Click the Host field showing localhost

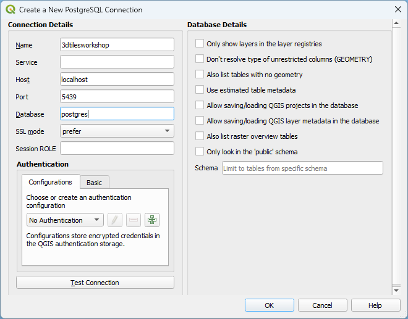pyautogui.click(x=117, y=79)
